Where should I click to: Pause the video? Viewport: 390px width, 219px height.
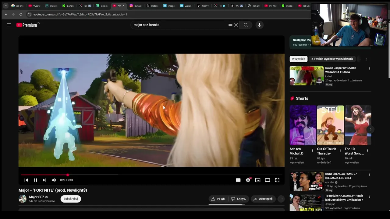pos(35,180)
